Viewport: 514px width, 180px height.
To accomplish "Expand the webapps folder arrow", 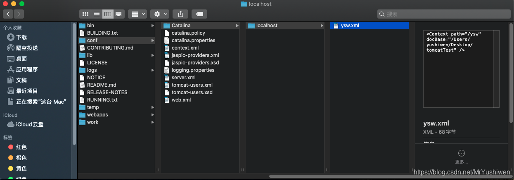I will pyautogui.click(x=153, y=115).
